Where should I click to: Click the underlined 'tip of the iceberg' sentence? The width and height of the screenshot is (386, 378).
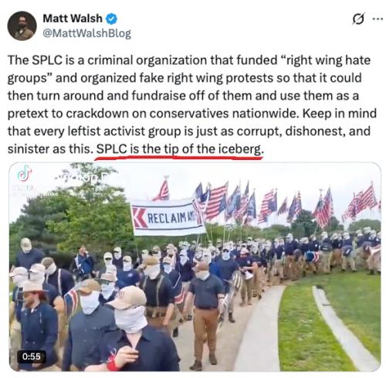pos(180,149)
